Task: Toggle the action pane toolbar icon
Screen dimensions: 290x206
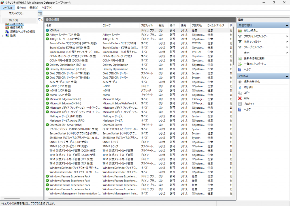Action: click(x=40, y=13)
